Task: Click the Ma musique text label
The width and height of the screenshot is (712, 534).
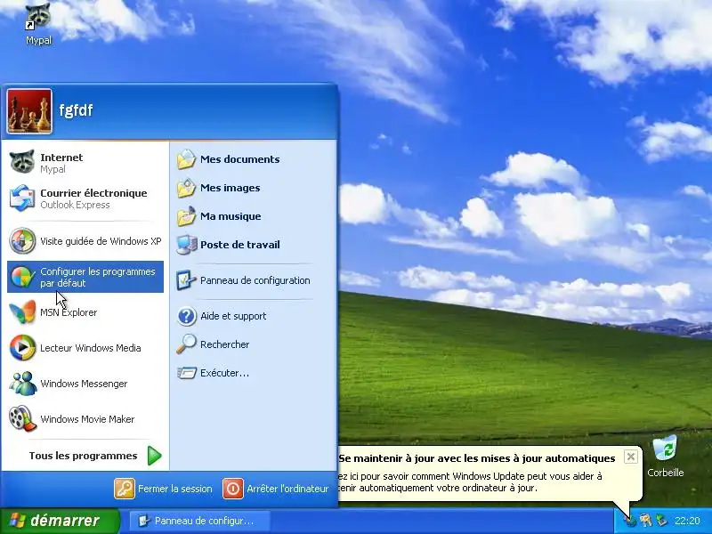Action: coord(231,216)
